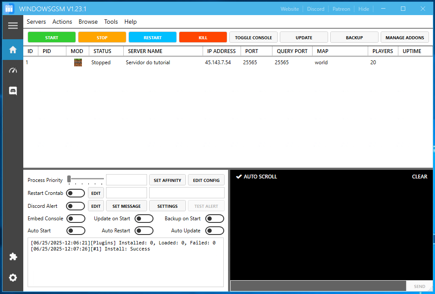Screen dimensions: 435x294
Task: Open the Discord link in title bar
Action: click(316, 9)
